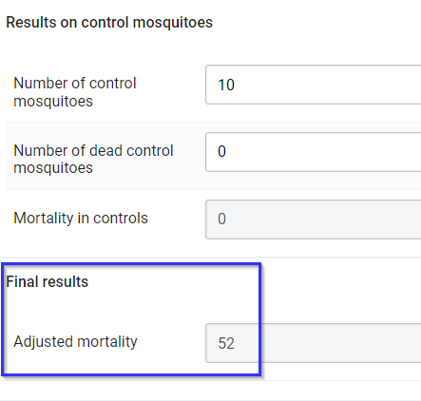The height and width of the screenshot is (401, 421).
Task: Select the Mortality in controls read-only field
Action: pyautogui.click(x=314, y=220)
